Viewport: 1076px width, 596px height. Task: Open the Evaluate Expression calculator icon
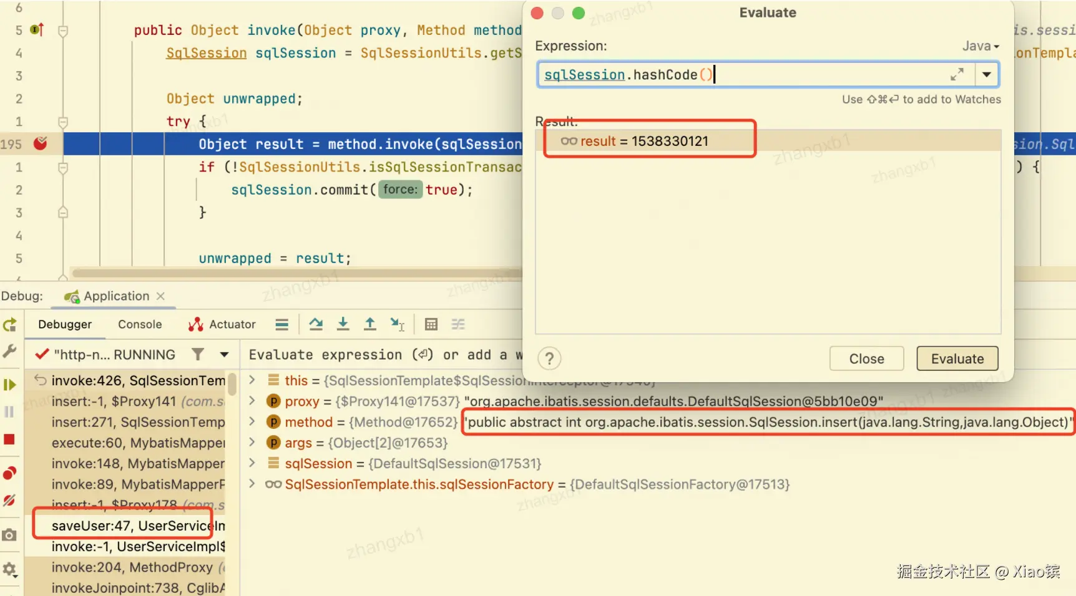pyautogui.click(x=431, y=324)
